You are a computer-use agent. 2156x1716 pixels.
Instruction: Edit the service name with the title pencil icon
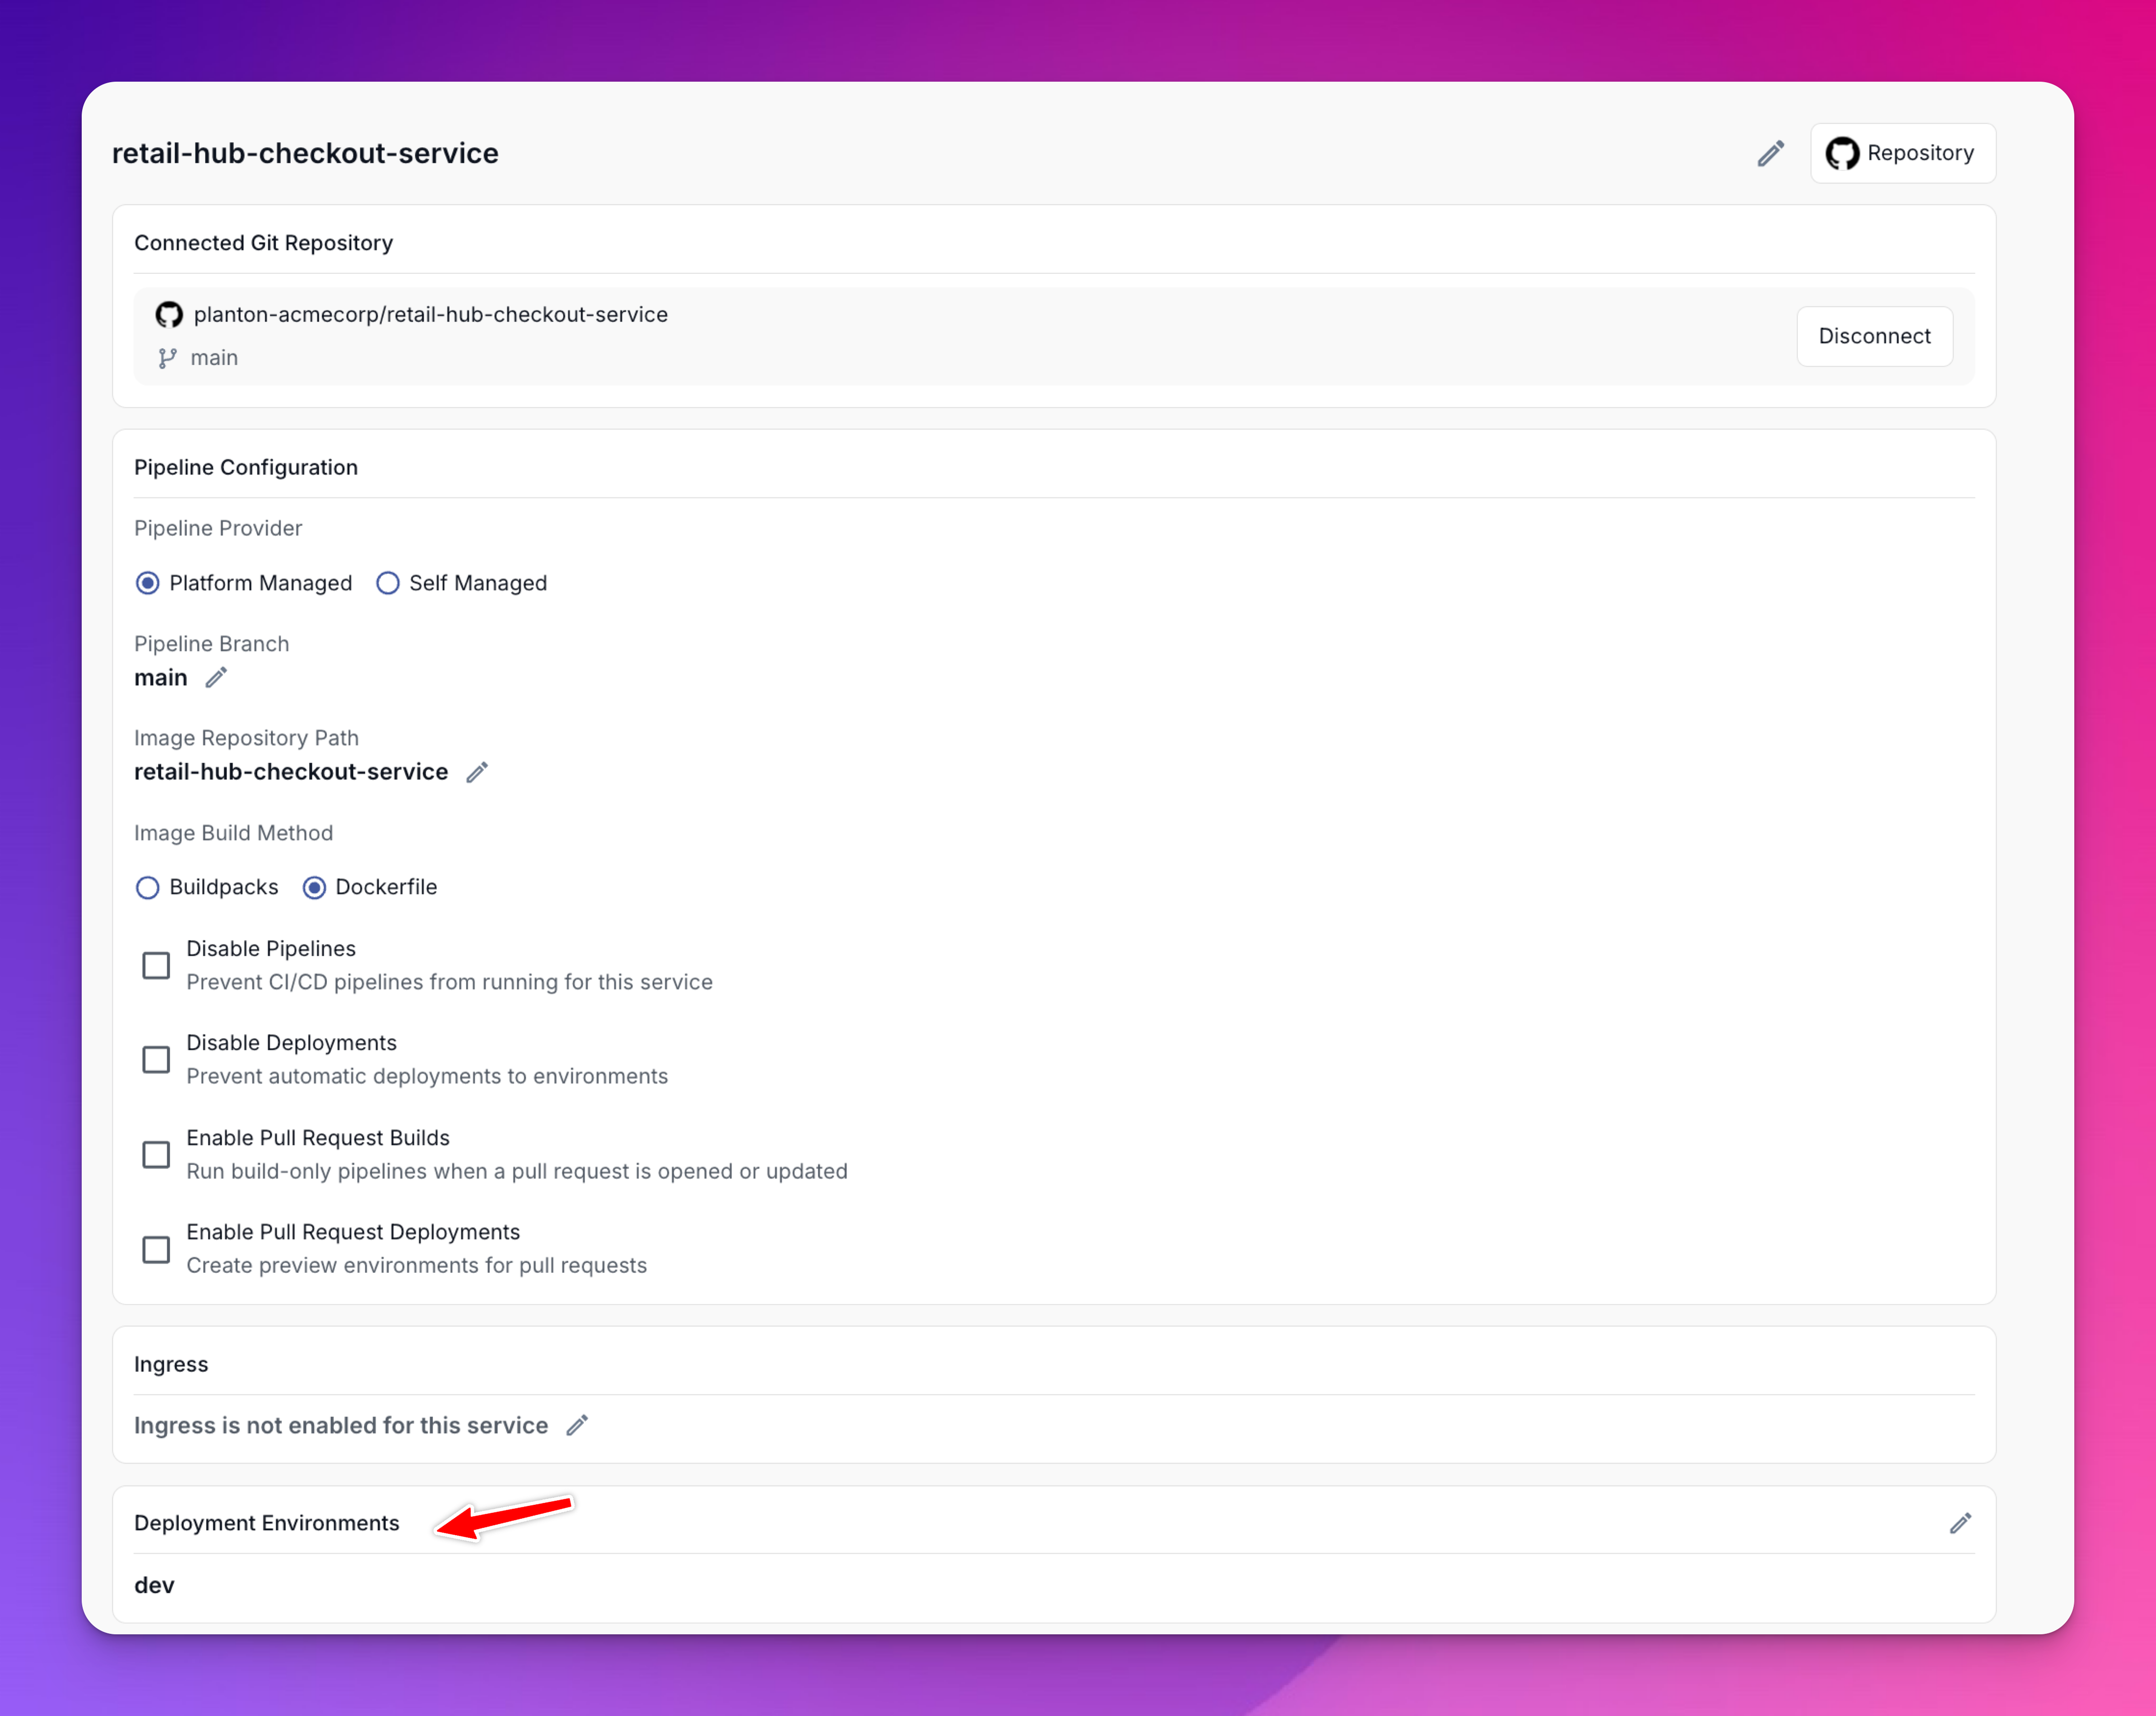(1770, 154)
